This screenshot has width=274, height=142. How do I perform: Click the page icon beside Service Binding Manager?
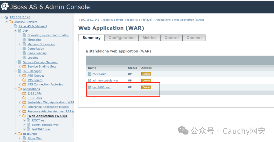(x=20, y=62)
